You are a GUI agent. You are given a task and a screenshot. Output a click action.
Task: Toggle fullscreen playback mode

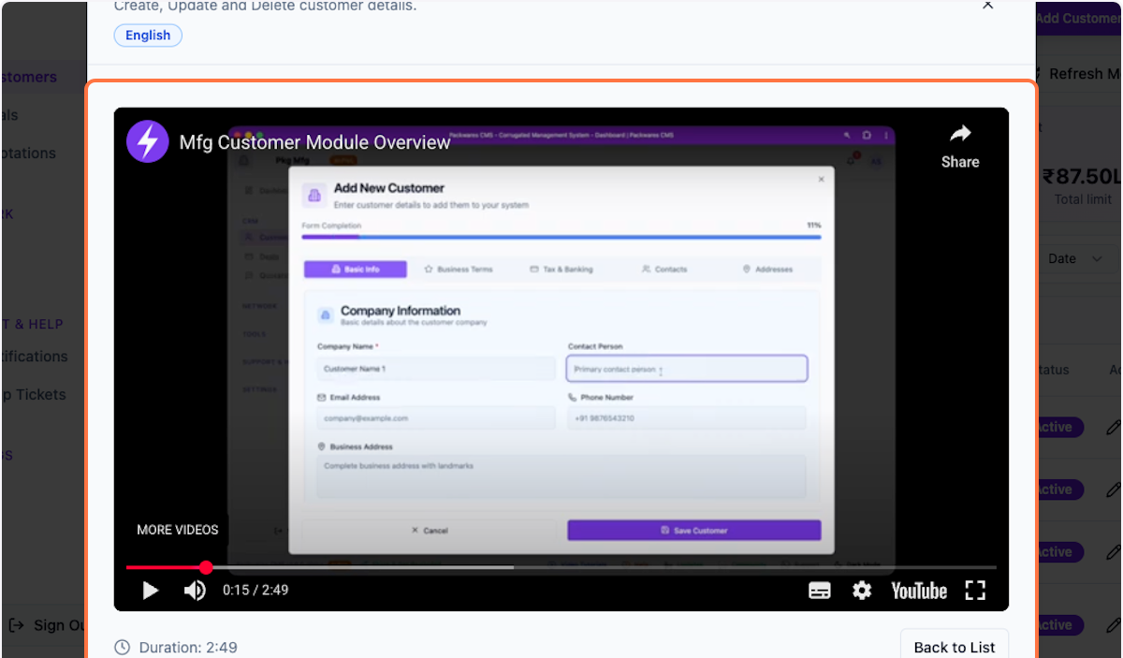click(975, 590)
